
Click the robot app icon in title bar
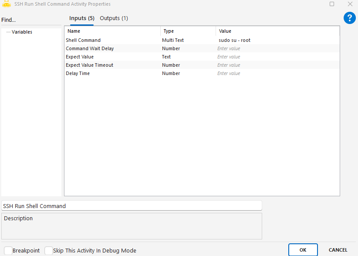[x=7, y=4]
